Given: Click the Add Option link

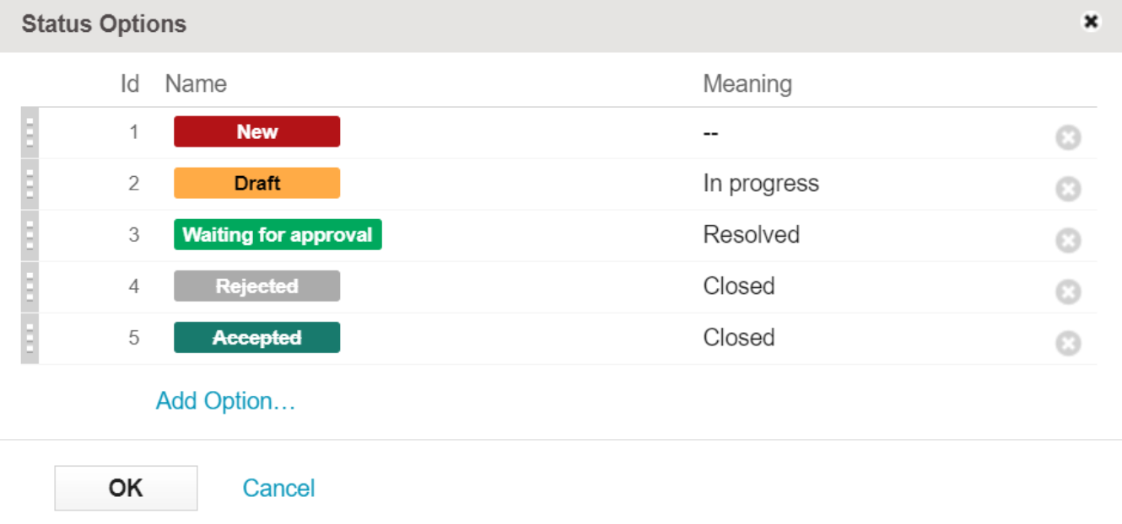Looking at the screenshot, I should coord(225,401).
